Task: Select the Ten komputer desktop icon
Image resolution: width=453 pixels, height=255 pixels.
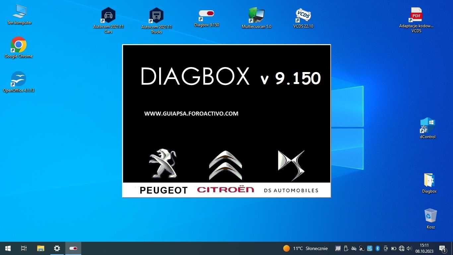Action: click(x=19, y=15)
